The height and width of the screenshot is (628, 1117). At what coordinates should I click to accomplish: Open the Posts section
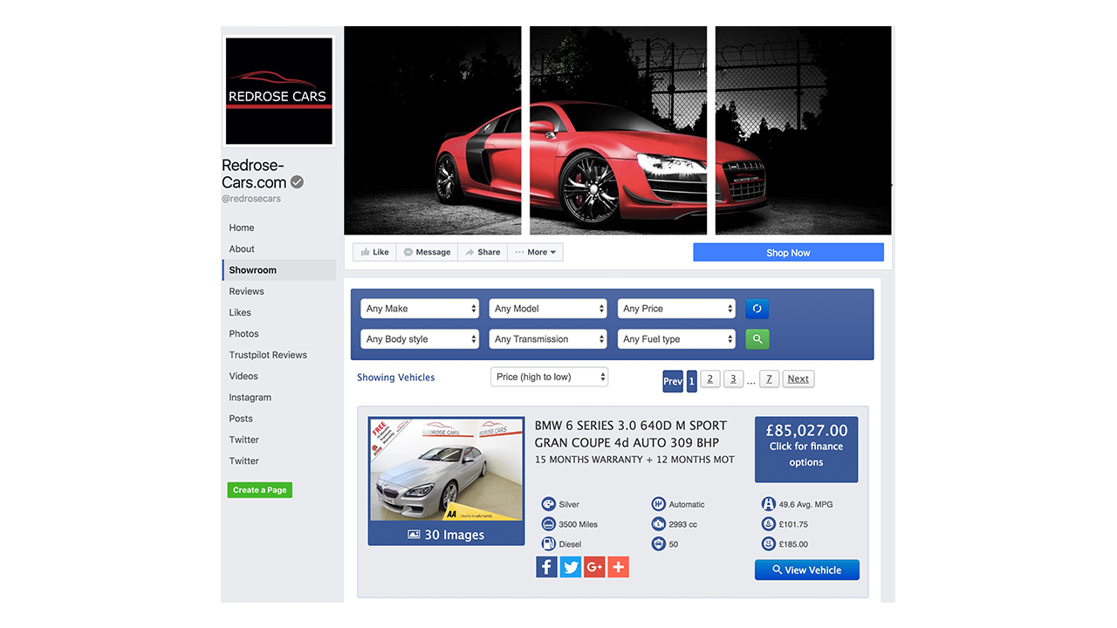[x=241, y=419]
